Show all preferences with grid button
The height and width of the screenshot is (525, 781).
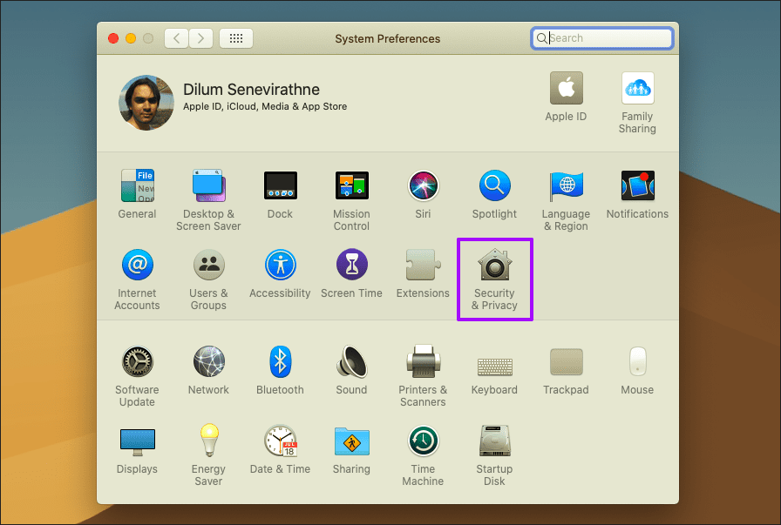(x=236, y=38)
